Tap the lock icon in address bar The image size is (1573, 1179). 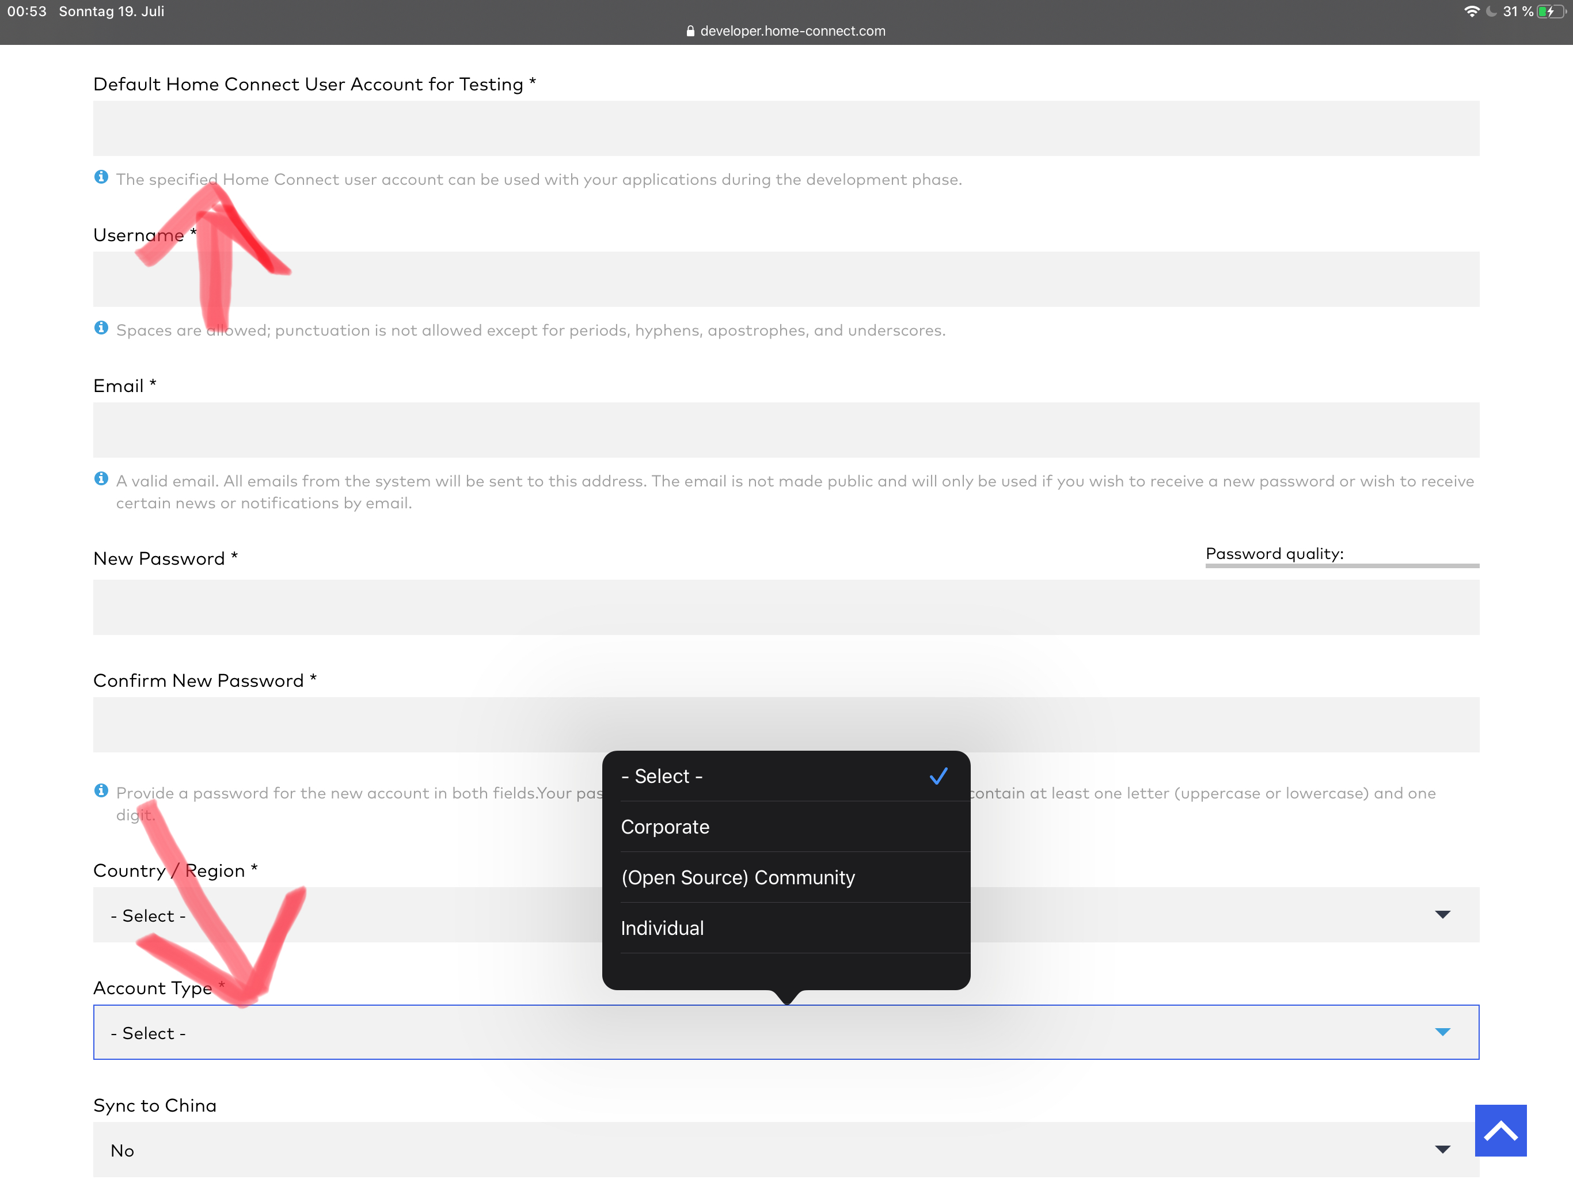[690, 31]
